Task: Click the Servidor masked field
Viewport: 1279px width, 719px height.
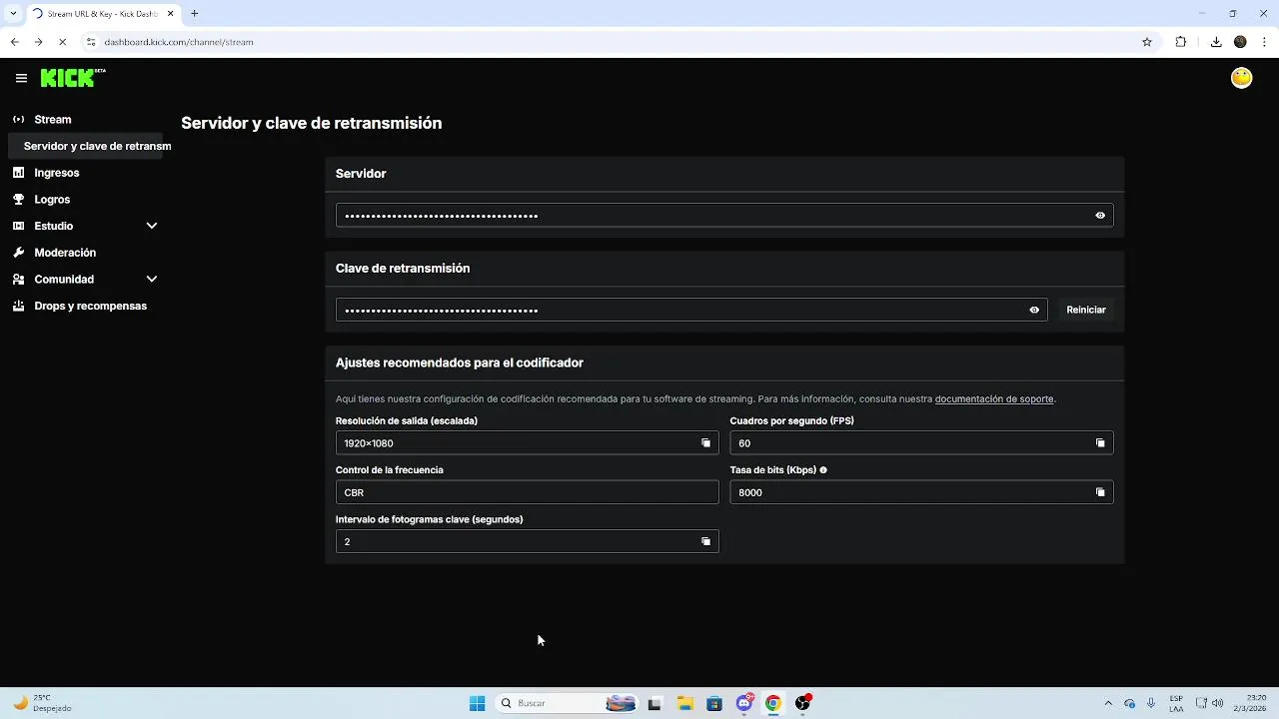Action: pos(724,216)
